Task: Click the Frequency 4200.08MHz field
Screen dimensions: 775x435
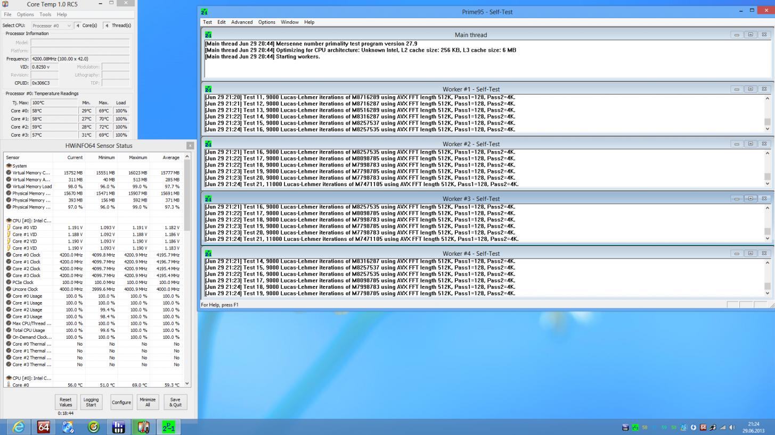Action: (80, 59)
